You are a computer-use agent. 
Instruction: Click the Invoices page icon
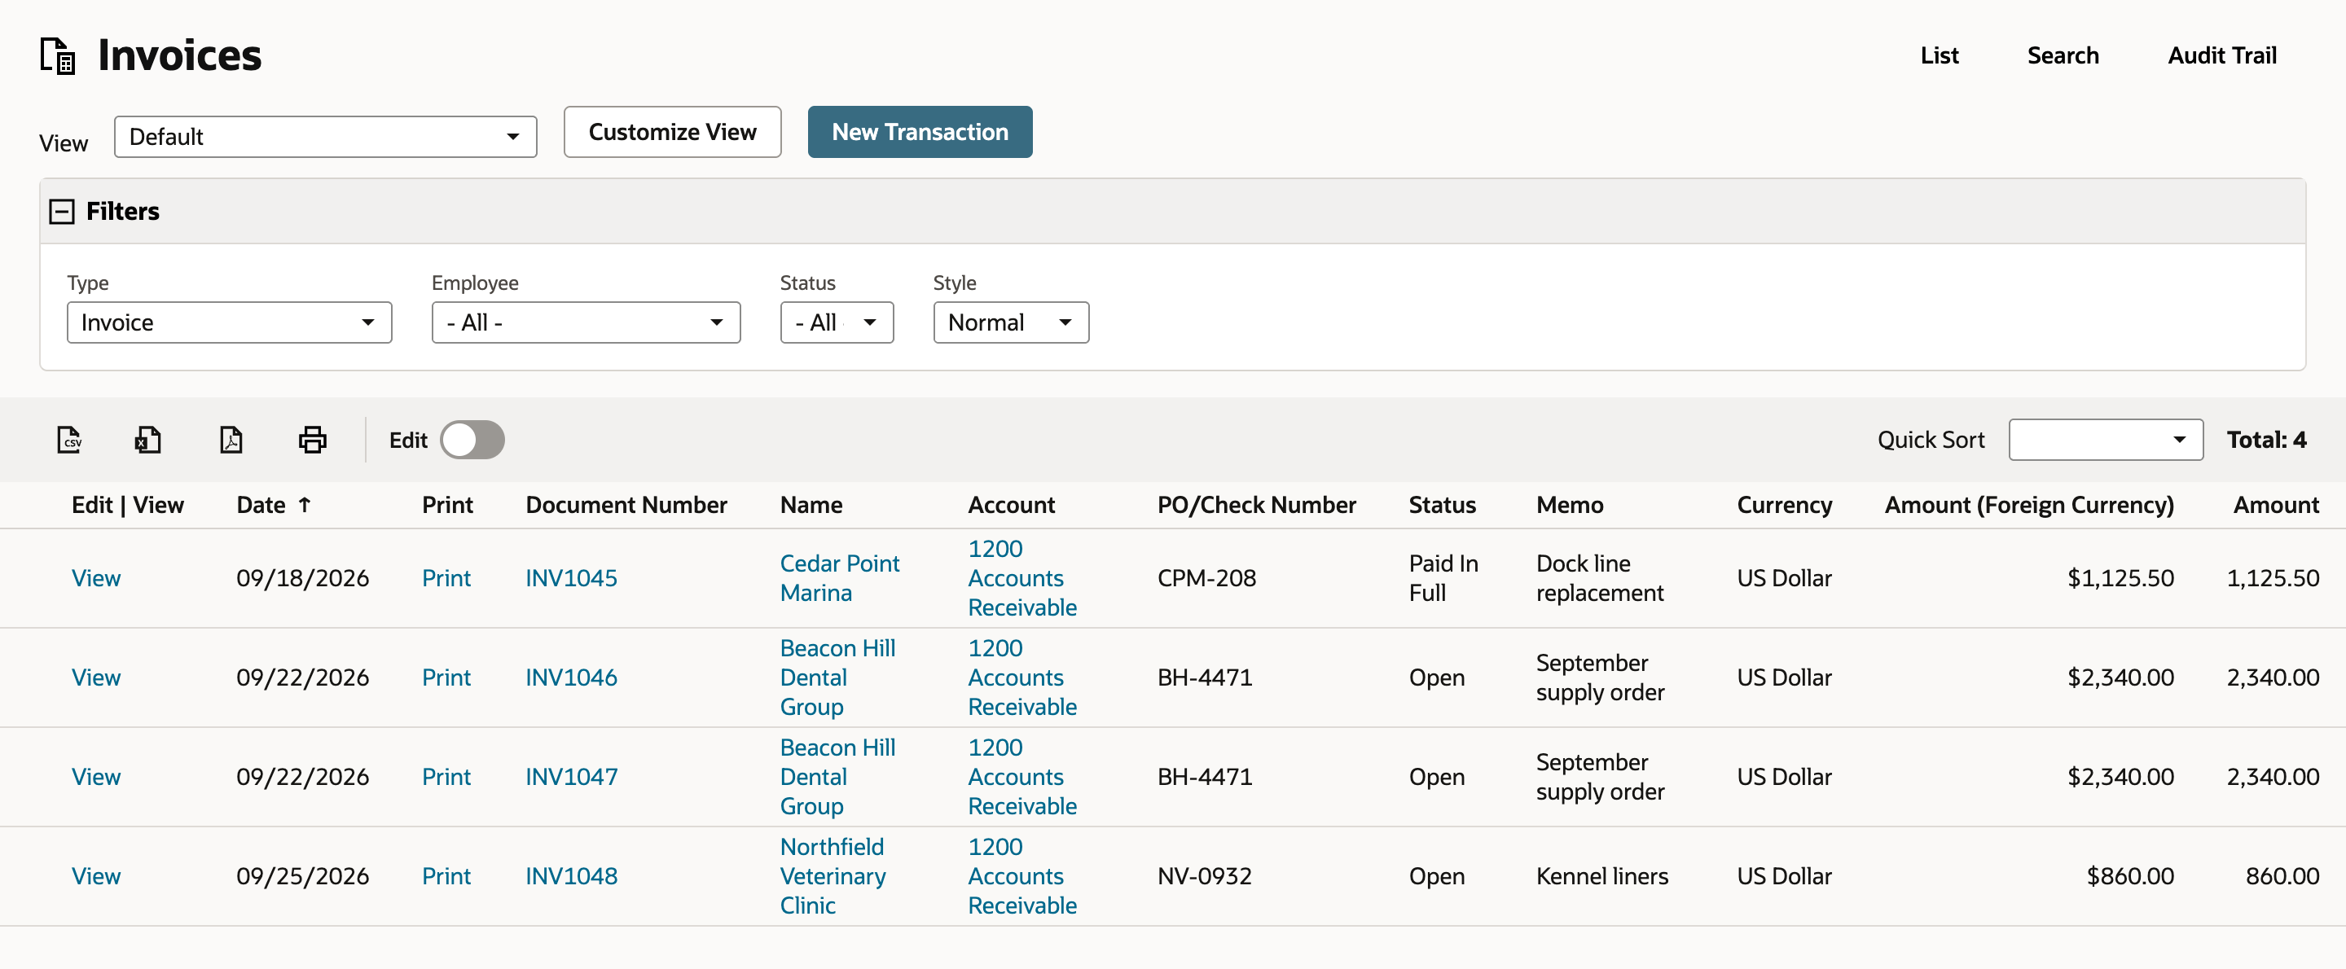tap(59, 55)
